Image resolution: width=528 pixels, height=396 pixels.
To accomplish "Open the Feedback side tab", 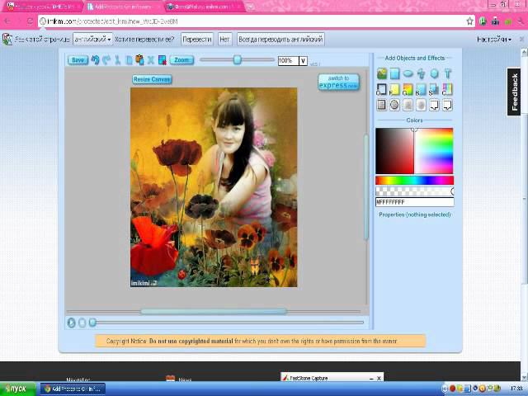I will 514,92.
